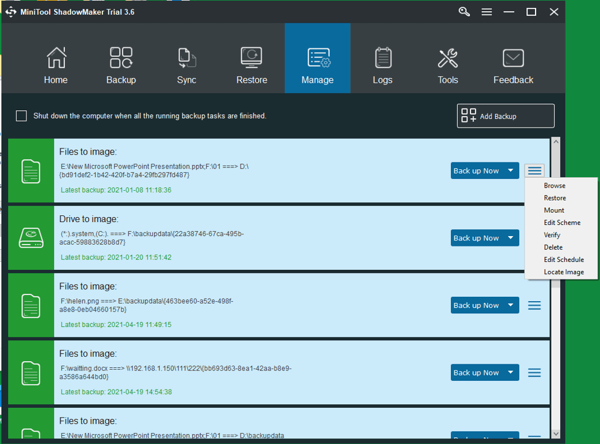Click the file icon of the waitting.docx task
600x444 pixels.
[31, 373]
